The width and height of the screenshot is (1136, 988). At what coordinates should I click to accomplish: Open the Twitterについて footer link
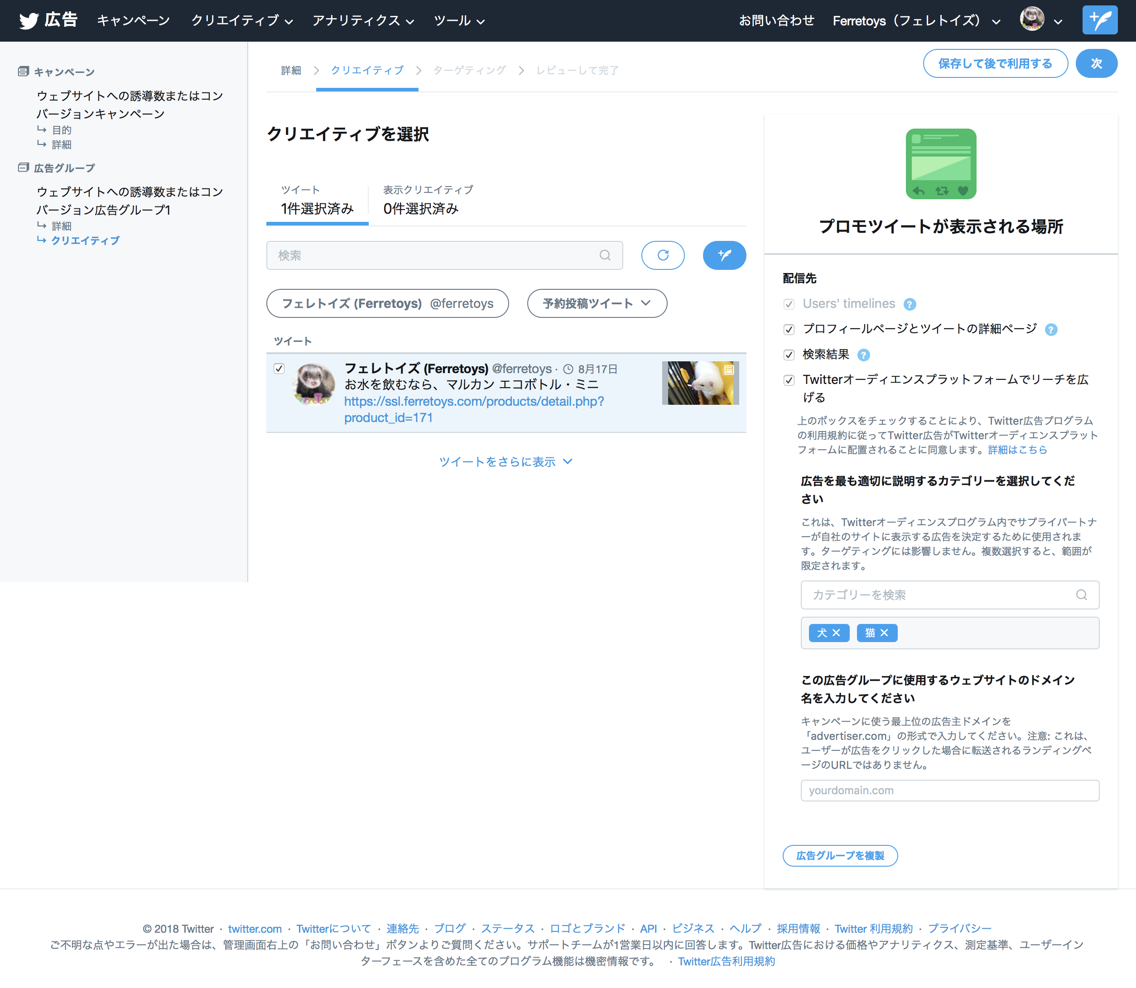point(334,929)
